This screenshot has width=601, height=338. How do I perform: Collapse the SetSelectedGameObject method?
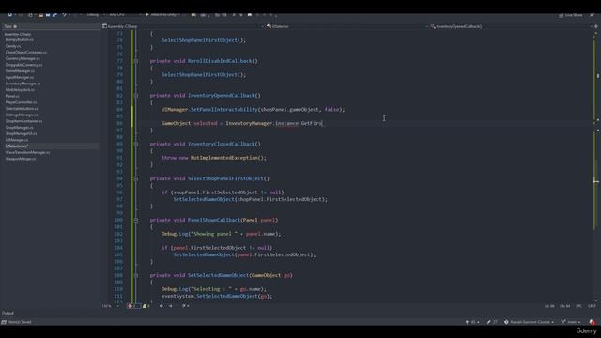[x=136, y=275]
